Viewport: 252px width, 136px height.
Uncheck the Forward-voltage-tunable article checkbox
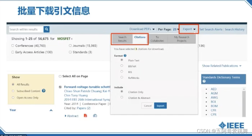click(x=60, y=87)
